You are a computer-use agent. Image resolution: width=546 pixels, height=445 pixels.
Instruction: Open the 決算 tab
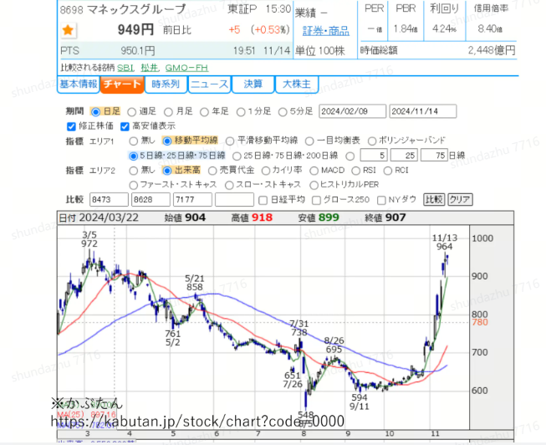coord(253,84)
